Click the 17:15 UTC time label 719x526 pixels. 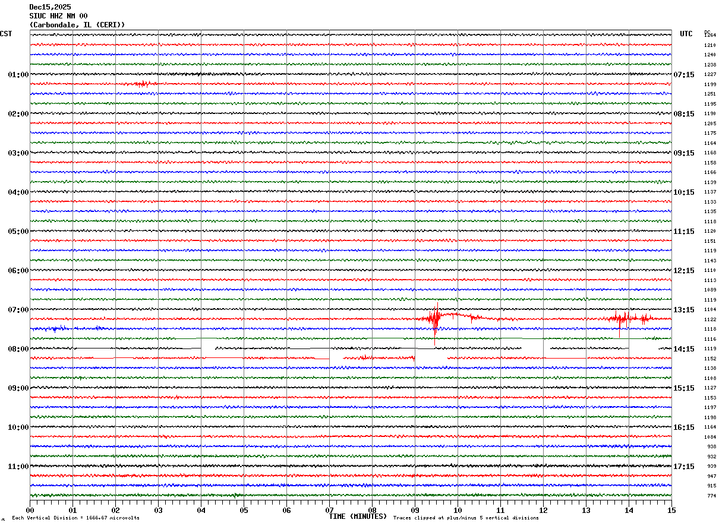(x=684, y=467)
